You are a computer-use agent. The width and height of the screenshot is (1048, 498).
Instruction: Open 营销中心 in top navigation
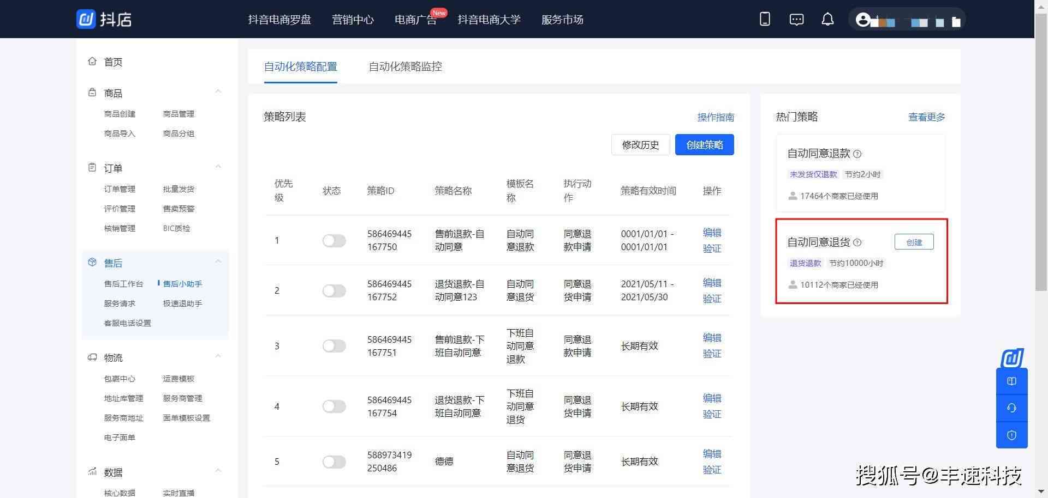coord(353,20)
